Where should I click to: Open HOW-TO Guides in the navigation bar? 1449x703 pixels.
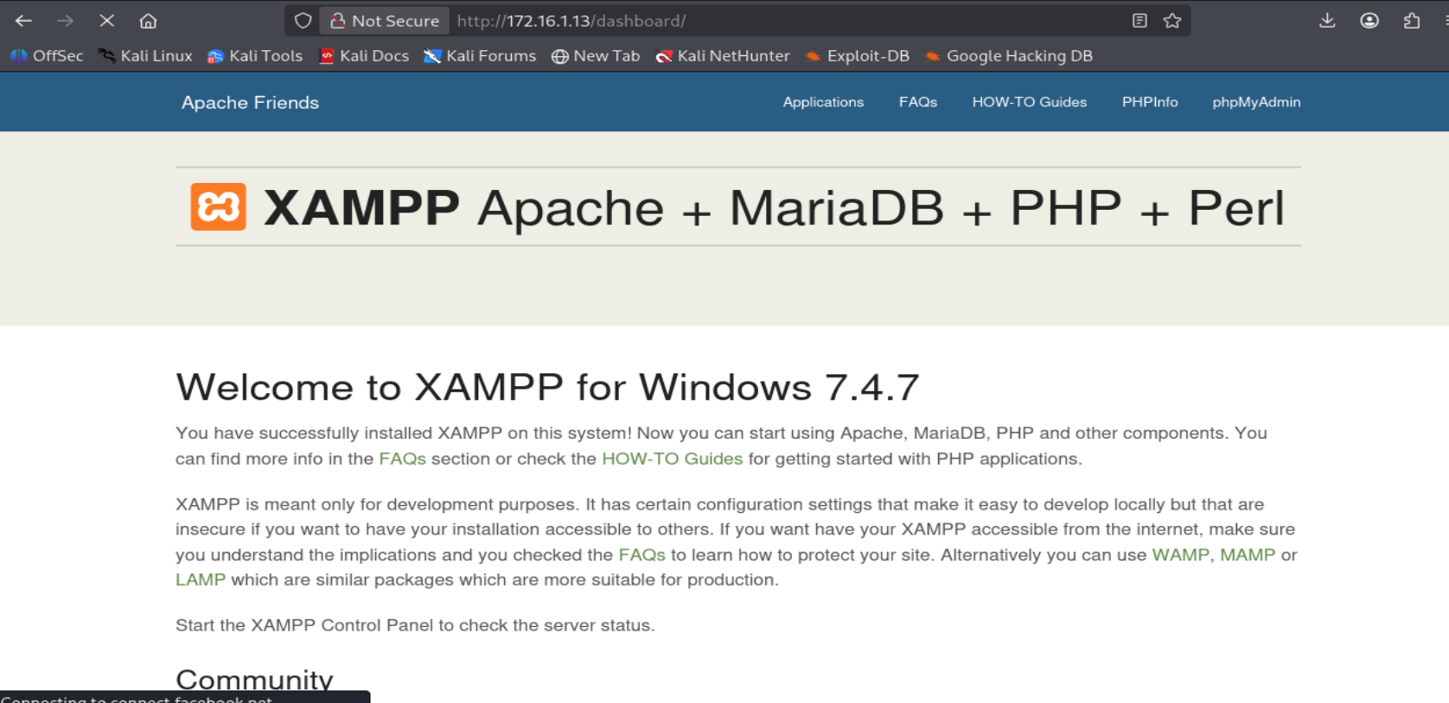coord(1030,102)
